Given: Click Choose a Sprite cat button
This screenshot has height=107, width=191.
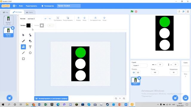Looking at the screenshot, I should [175, 98].
